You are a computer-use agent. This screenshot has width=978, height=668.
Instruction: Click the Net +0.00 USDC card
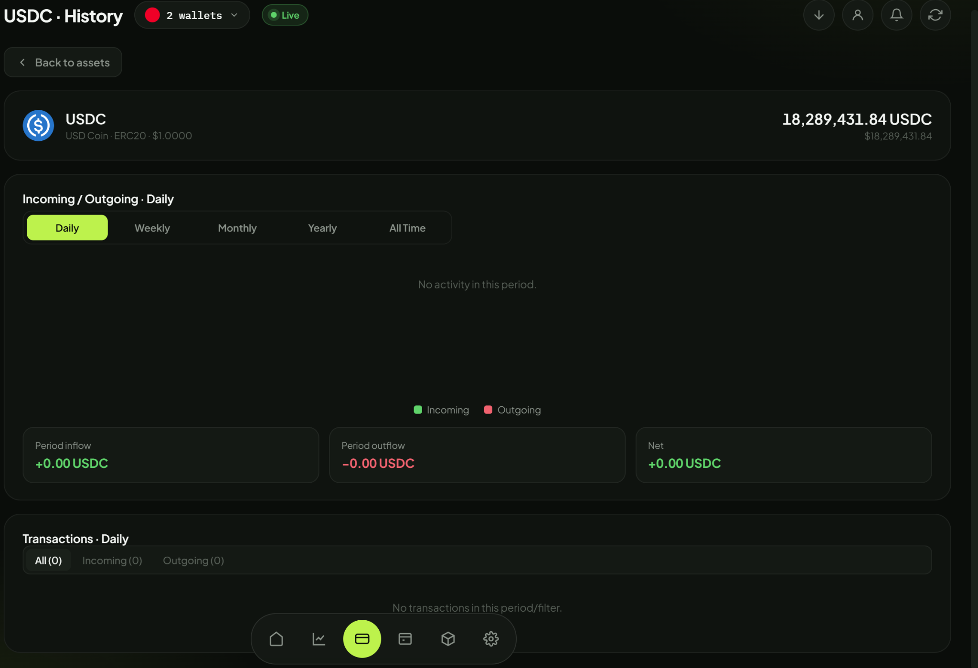[x=784, y=455]
